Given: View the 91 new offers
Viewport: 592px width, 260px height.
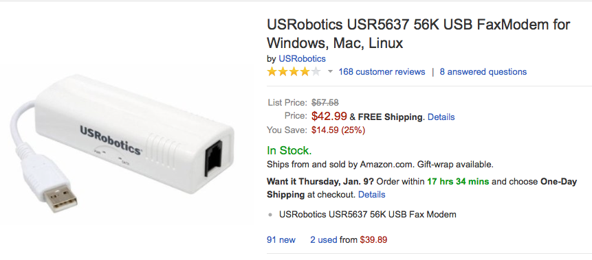Looking at the screenshot, I should [281, 239].
